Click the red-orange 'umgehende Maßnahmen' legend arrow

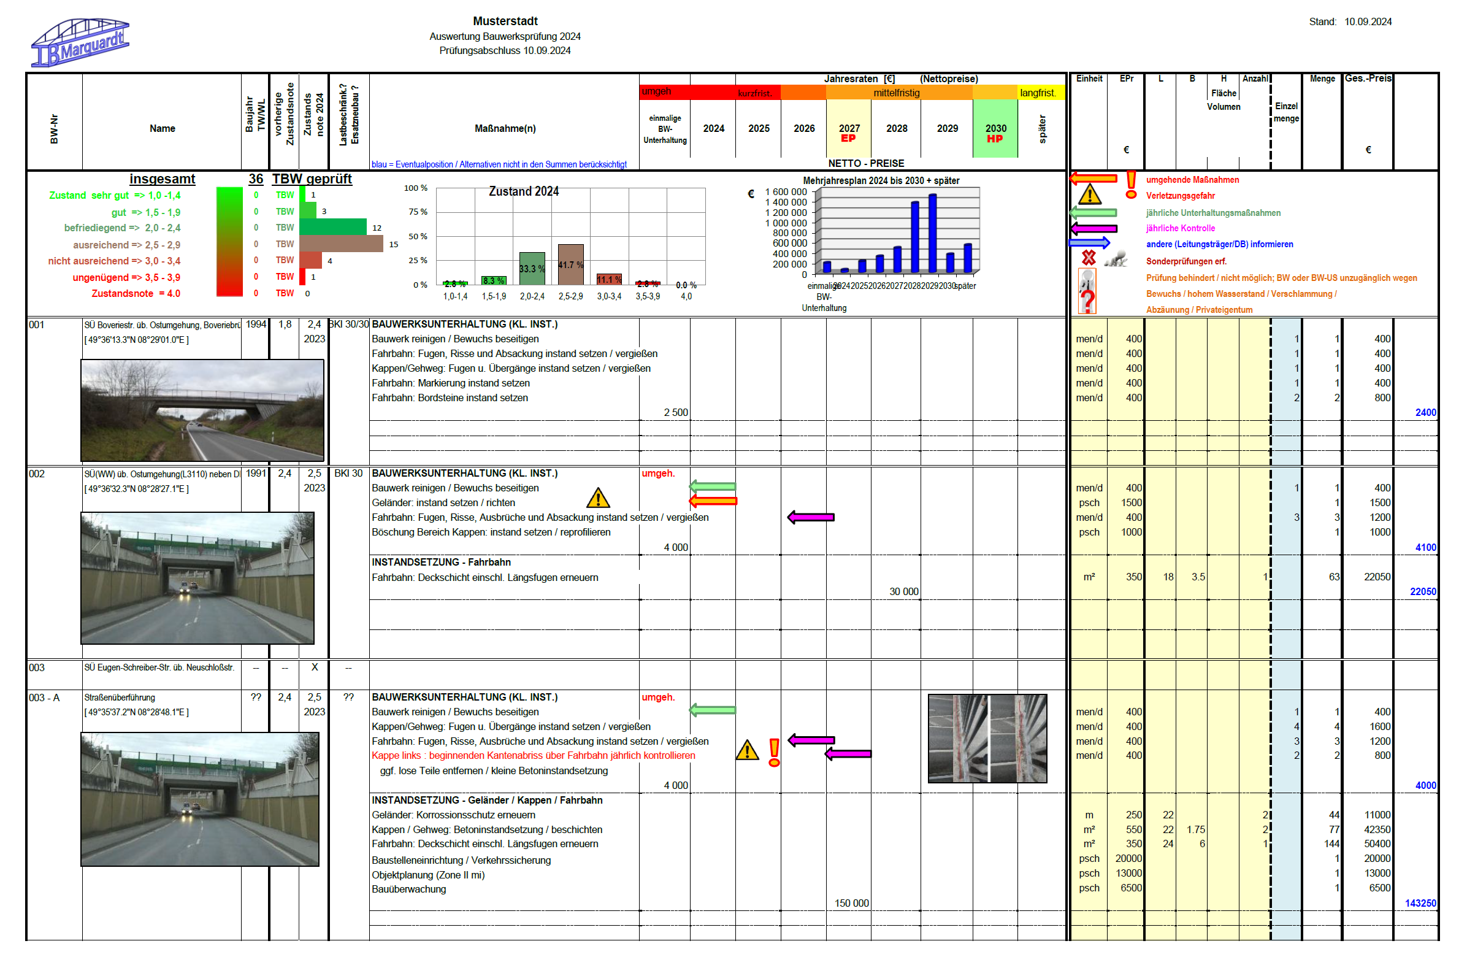pos(1094,179)
